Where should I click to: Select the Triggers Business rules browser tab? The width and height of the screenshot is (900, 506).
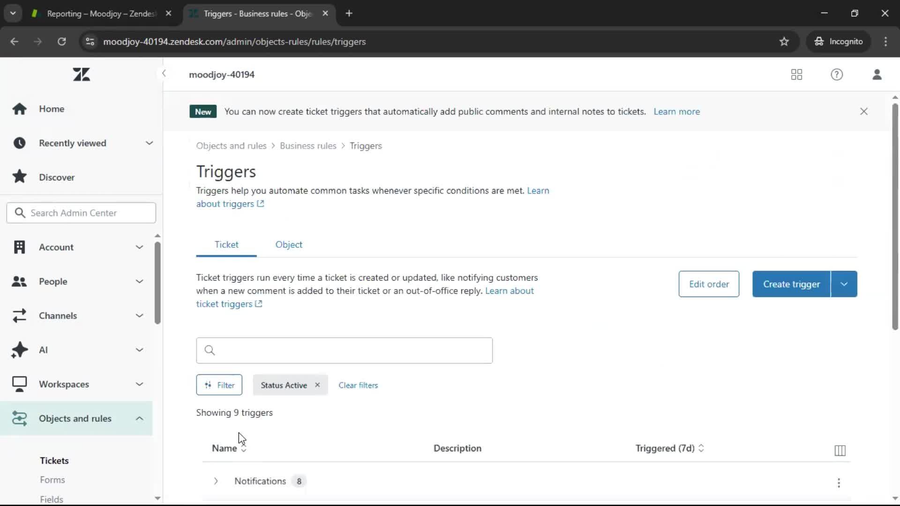tap(258, 14)
